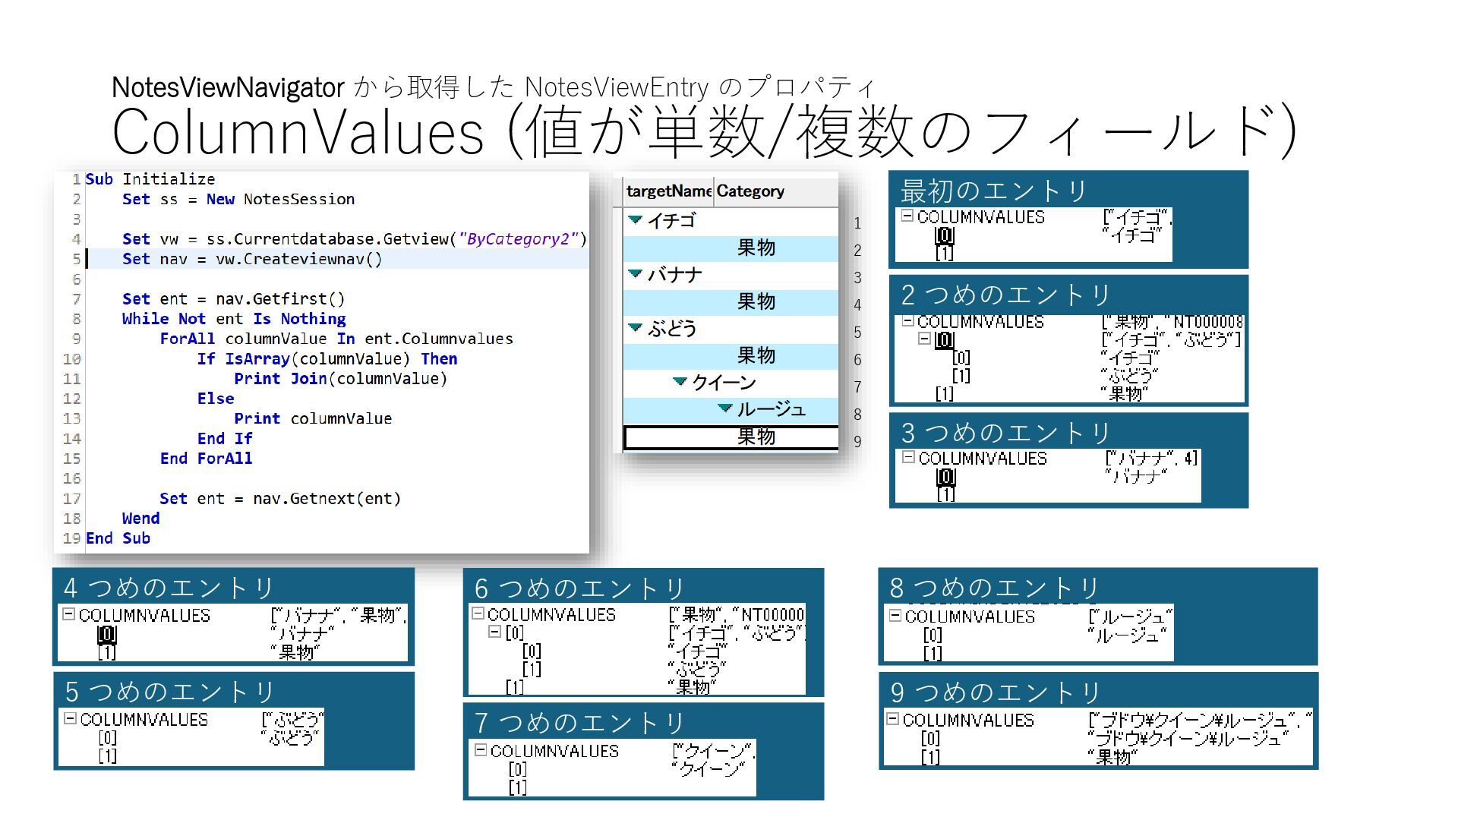This screenshot has width=1458, height=820.
Task: Collapse COLUMNVALUES in 2つめのエントリ panel
Action: point(907,321)
